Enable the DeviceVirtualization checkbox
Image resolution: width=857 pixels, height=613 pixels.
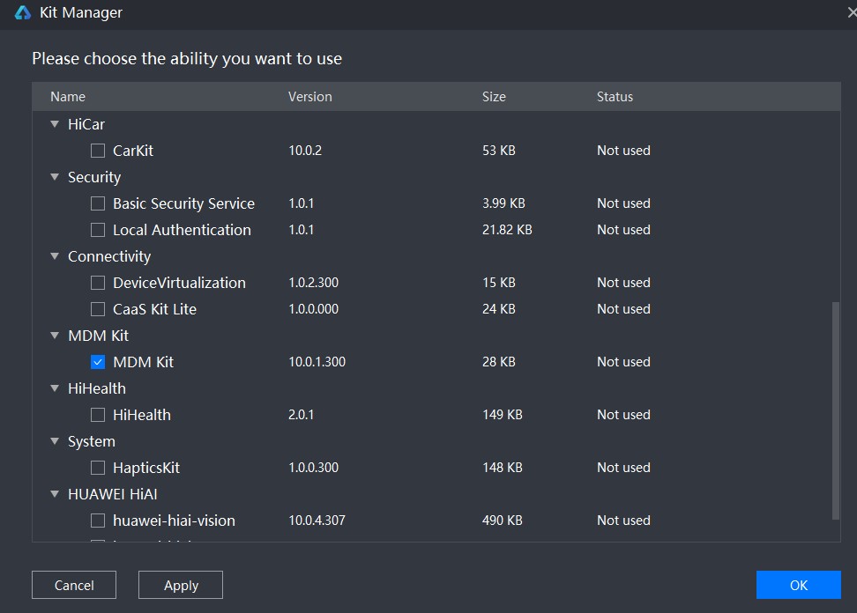98,283
